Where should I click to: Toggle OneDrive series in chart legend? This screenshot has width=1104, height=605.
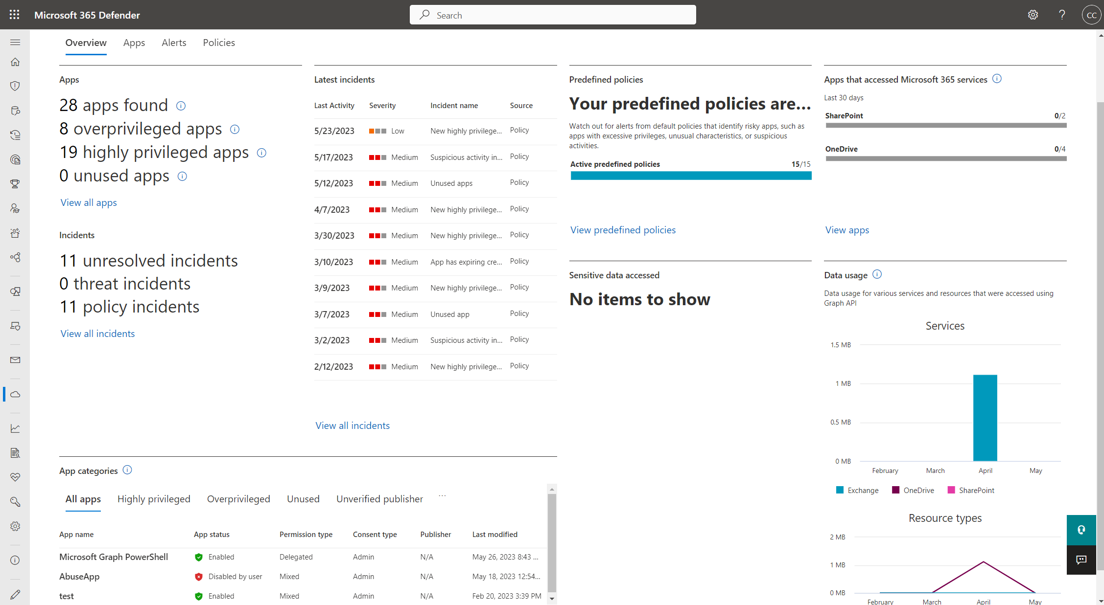[913, 490]
